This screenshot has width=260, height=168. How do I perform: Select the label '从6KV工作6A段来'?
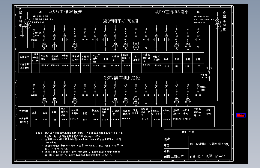tap(65, 12)
